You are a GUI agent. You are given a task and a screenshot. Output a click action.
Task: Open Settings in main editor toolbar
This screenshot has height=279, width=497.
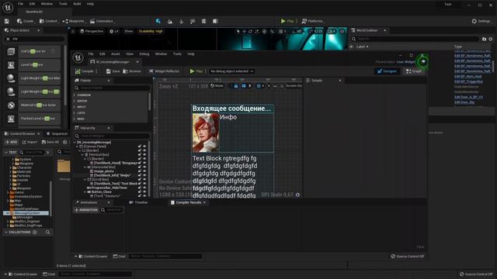tap(481, 21)
